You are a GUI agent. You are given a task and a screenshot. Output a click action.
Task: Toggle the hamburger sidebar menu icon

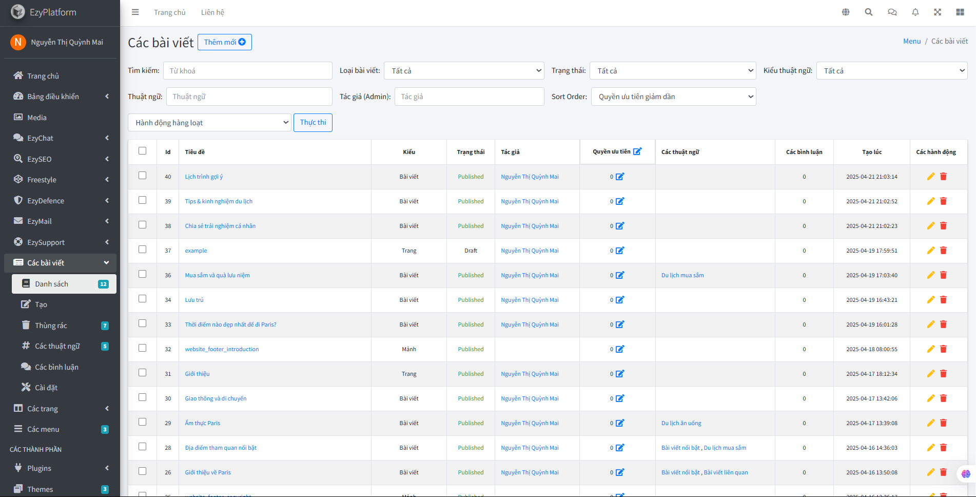point(135,12)
